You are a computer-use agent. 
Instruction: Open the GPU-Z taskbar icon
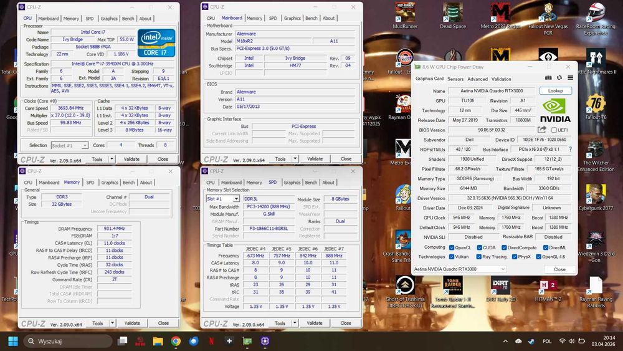247,341
